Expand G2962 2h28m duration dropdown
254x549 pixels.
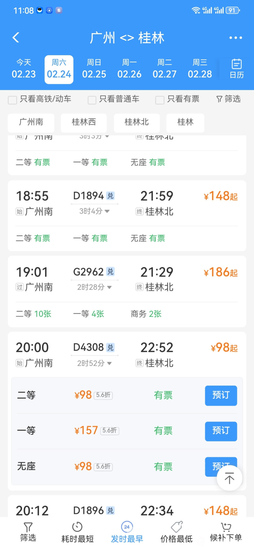click(110, 287)
